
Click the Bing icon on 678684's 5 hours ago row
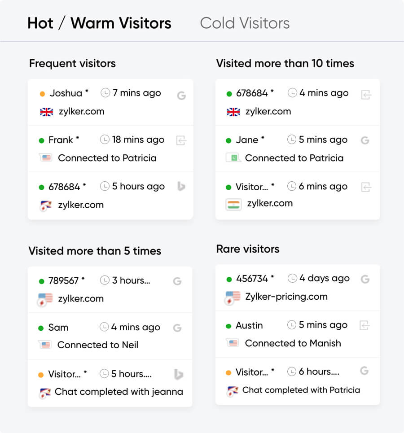tap(181, 187)
